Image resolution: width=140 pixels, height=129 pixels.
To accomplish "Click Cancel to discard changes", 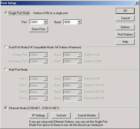I will point(125,18).
